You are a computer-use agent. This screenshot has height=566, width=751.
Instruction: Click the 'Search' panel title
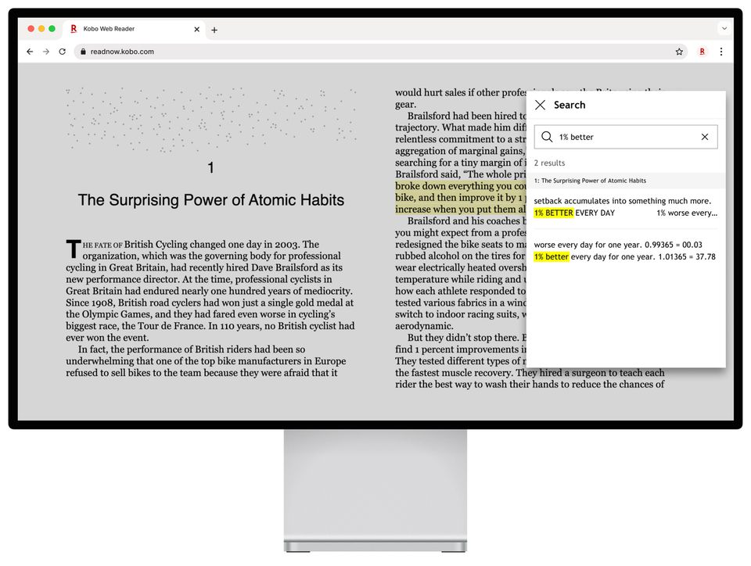[570, 106]
